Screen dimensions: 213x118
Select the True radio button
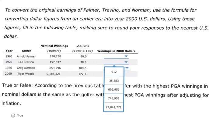(13, 116)
